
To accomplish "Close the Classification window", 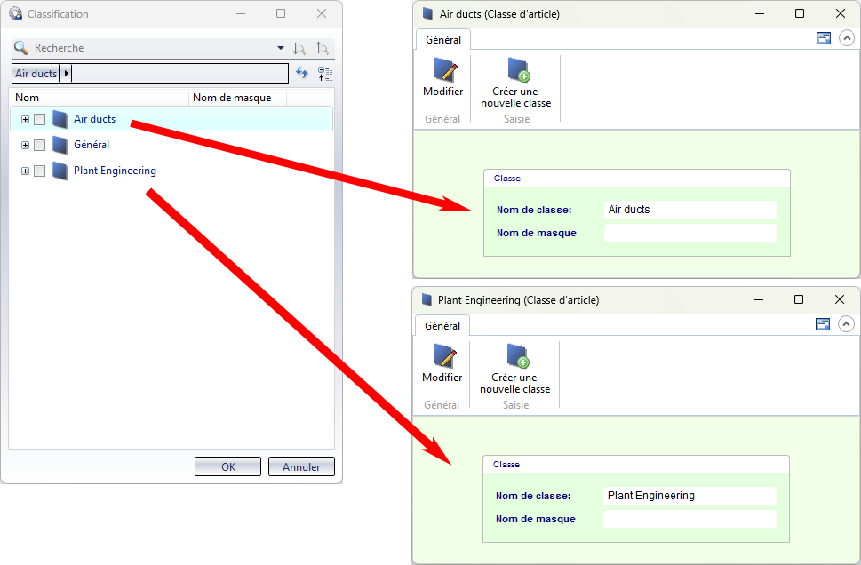I will pos(322,13).
